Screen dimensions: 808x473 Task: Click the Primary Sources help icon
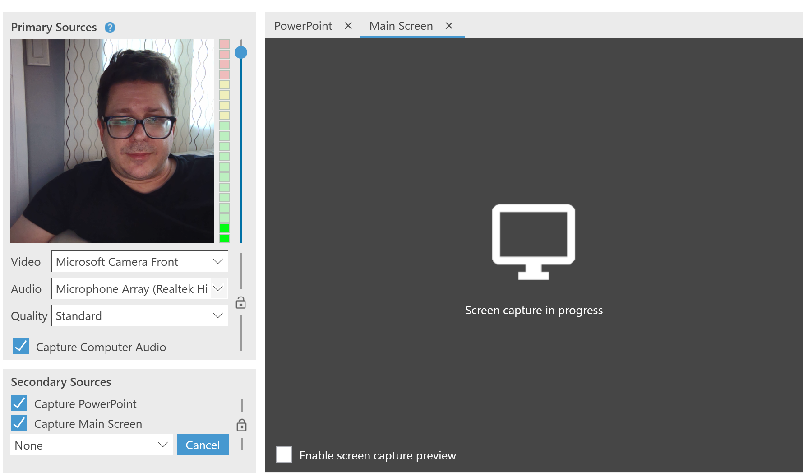[x=110, y=28]
